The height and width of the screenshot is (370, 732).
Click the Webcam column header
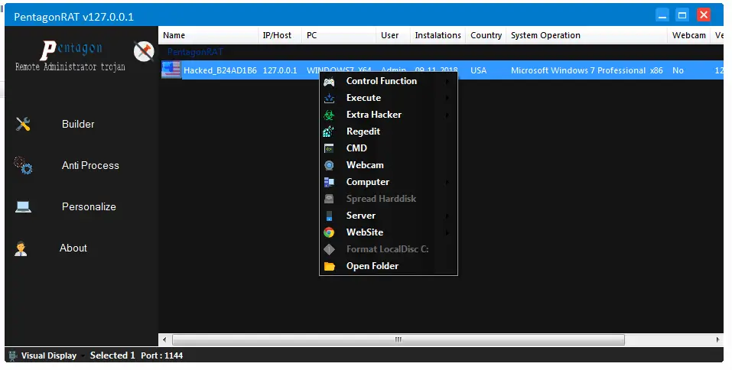pyautogui.click(x=688, y=35)
